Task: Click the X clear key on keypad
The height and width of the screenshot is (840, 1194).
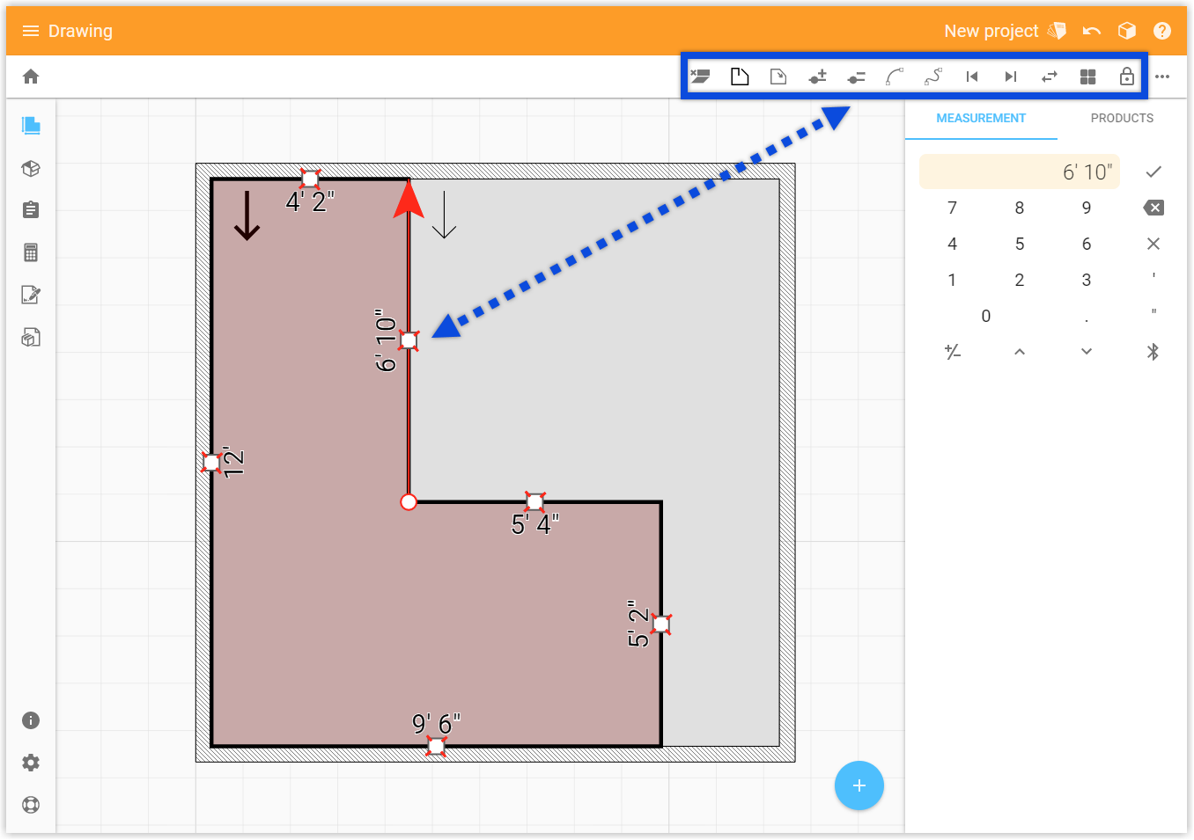Action: 1153,244
